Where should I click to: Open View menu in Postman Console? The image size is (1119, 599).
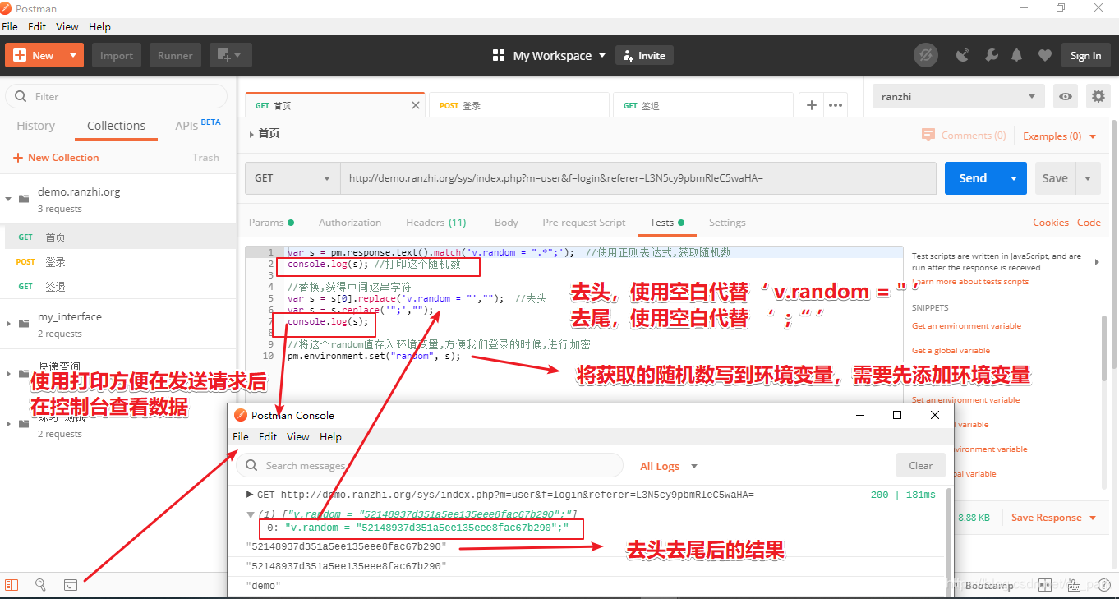[298, 436]
